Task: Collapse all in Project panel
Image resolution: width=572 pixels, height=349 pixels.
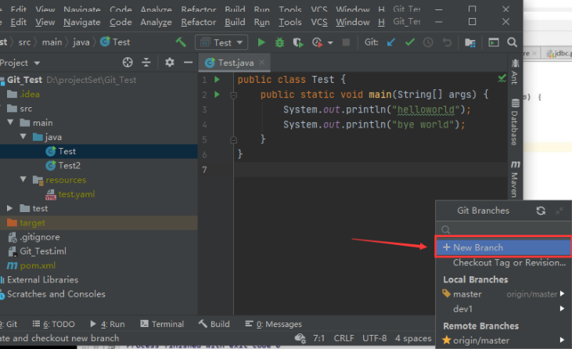Action: (146, 63)
